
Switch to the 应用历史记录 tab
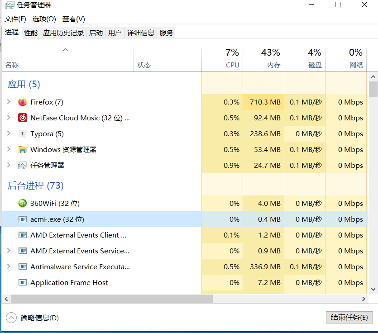pos(63,33)
